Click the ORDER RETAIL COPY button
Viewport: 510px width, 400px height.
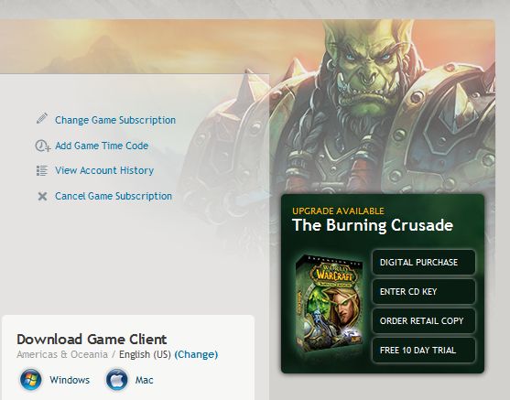point(424,320)
